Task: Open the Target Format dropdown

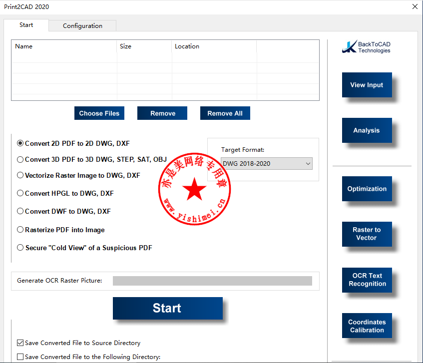Action: click(267, 164)
